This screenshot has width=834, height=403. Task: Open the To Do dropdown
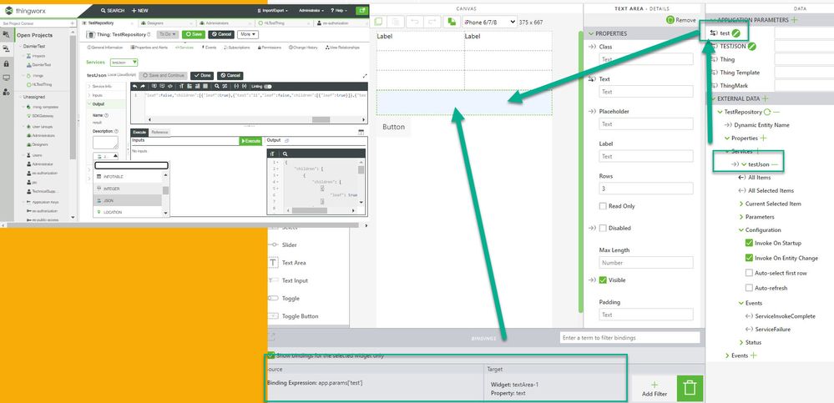167,34
